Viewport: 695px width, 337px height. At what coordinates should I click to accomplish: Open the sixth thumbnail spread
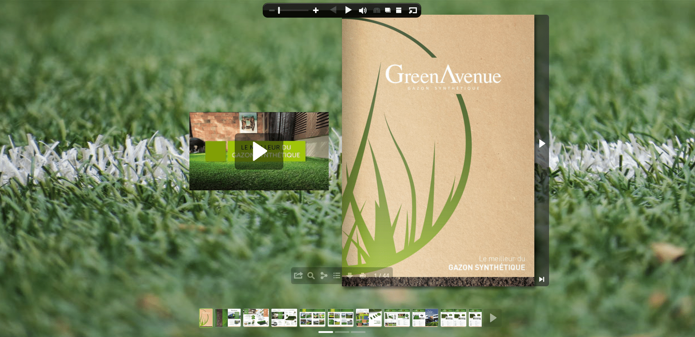pos(340,318)
